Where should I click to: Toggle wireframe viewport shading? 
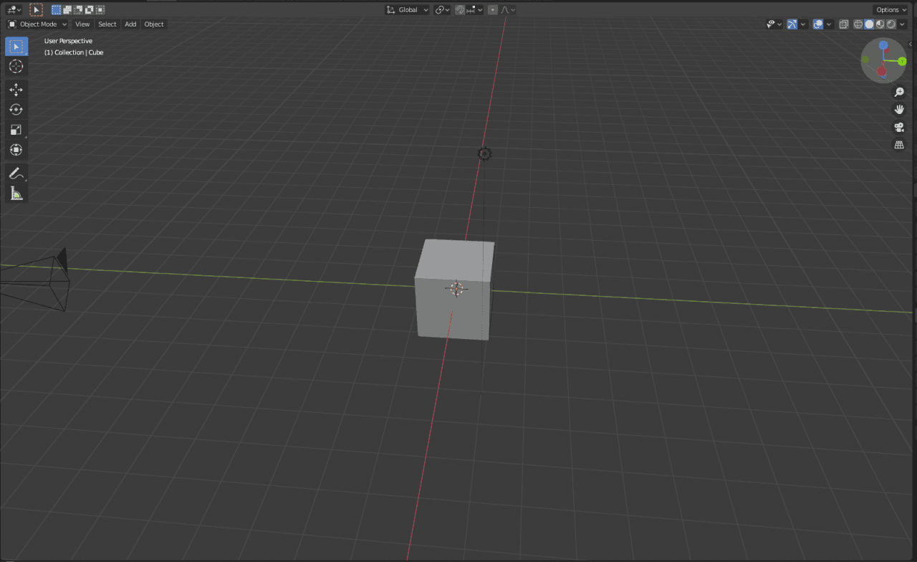point(857,24)
